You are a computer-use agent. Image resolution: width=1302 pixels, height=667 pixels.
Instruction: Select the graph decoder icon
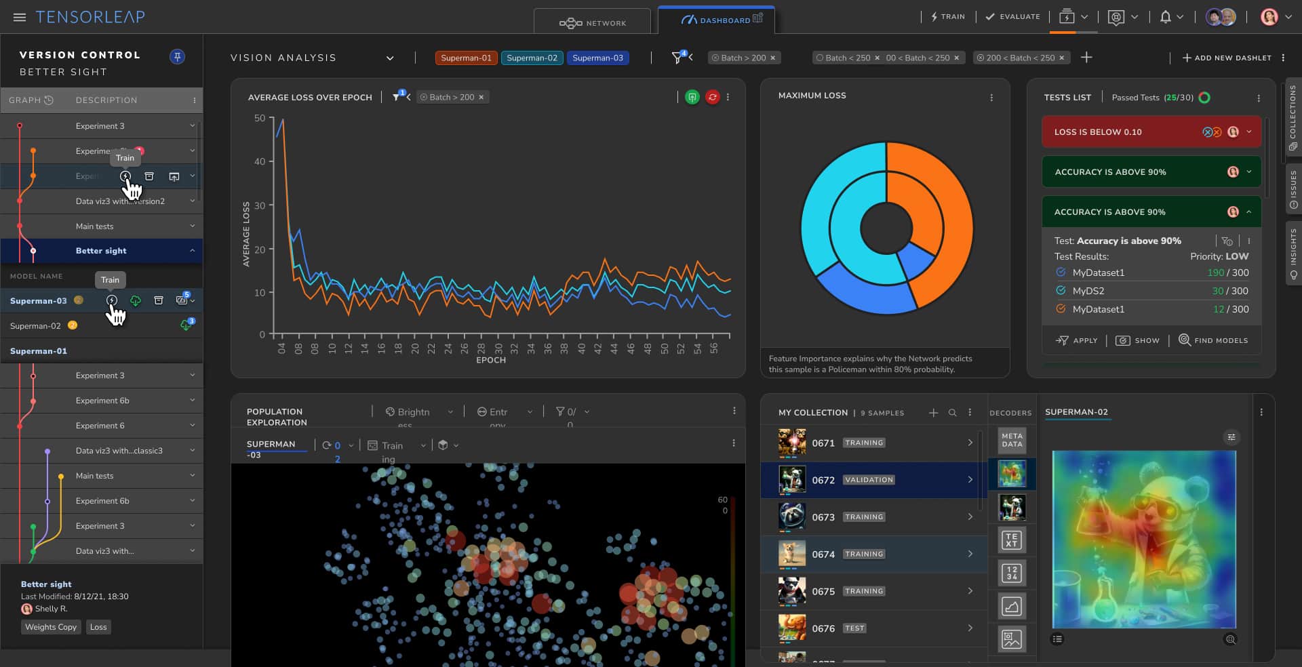pyautogui.click(x=1012, y=606)
